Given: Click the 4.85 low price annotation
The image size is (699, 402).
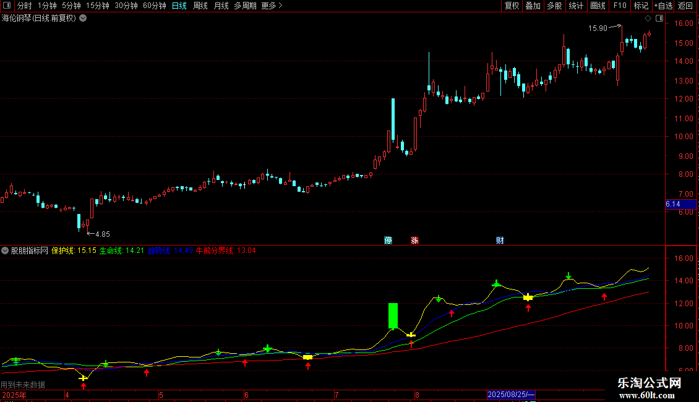Looking at the screenshot, I should tap(103, 234).
